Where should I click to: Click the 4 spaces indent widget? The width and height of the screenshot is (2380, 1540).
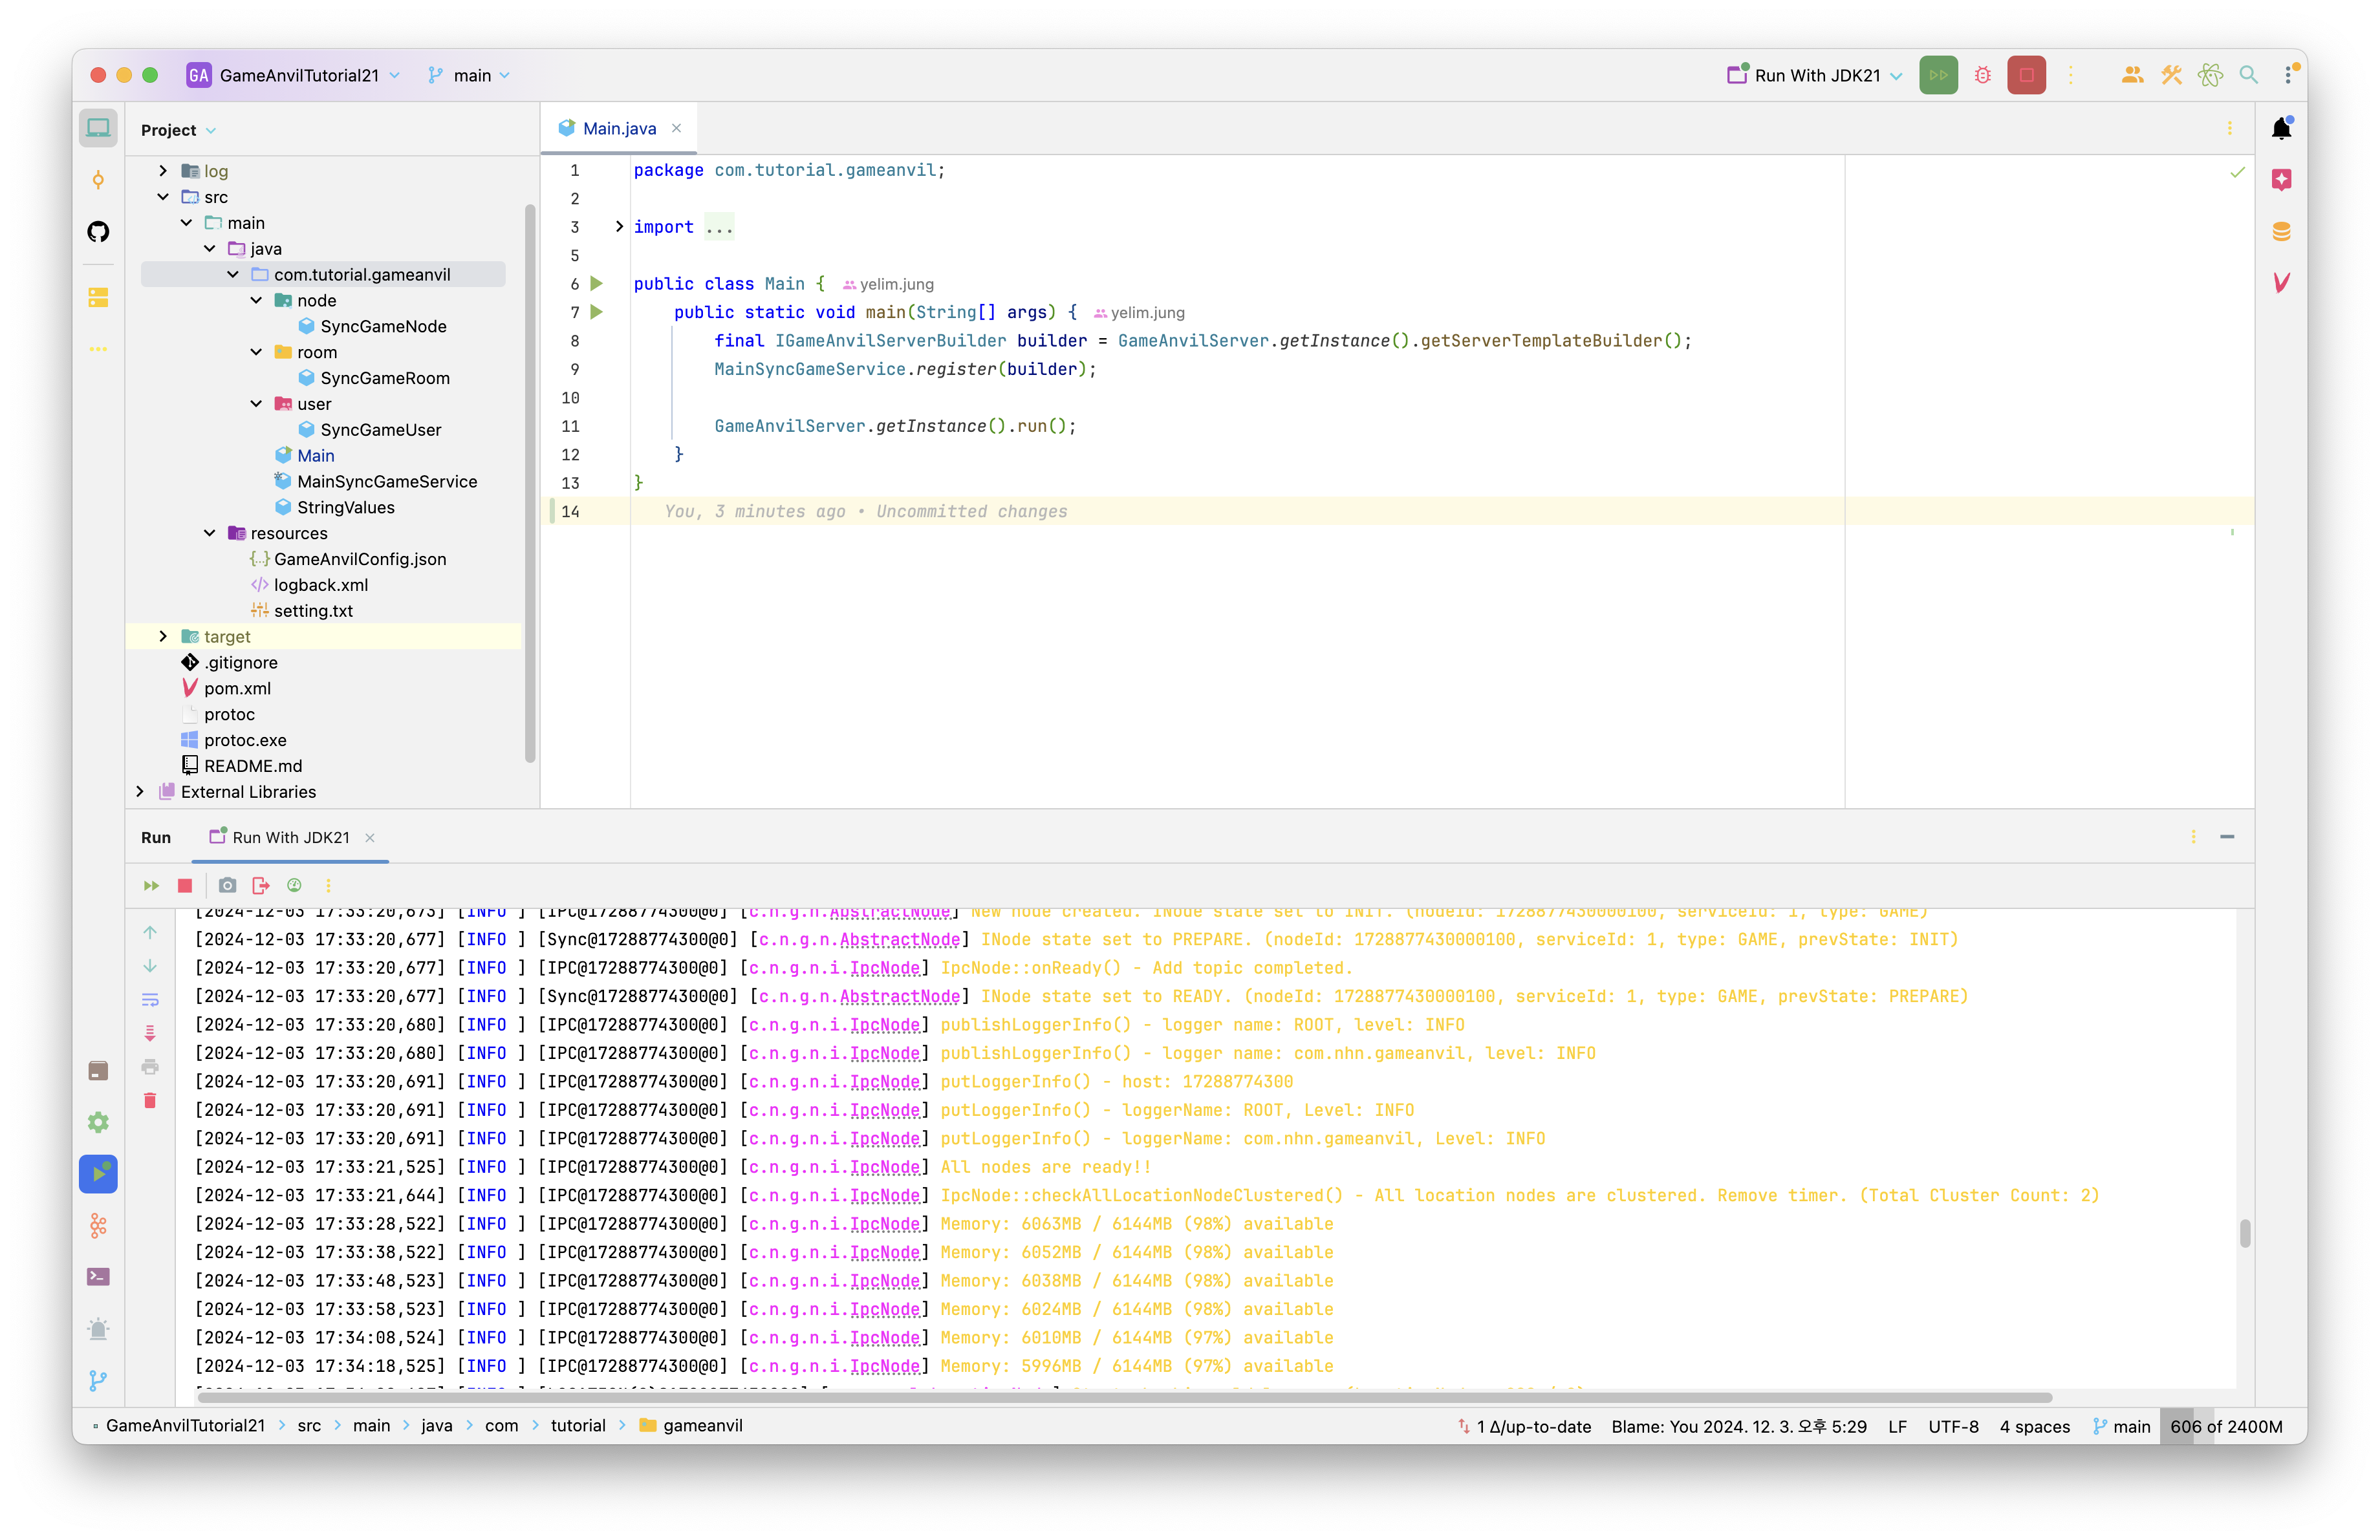[2034, 1426]
